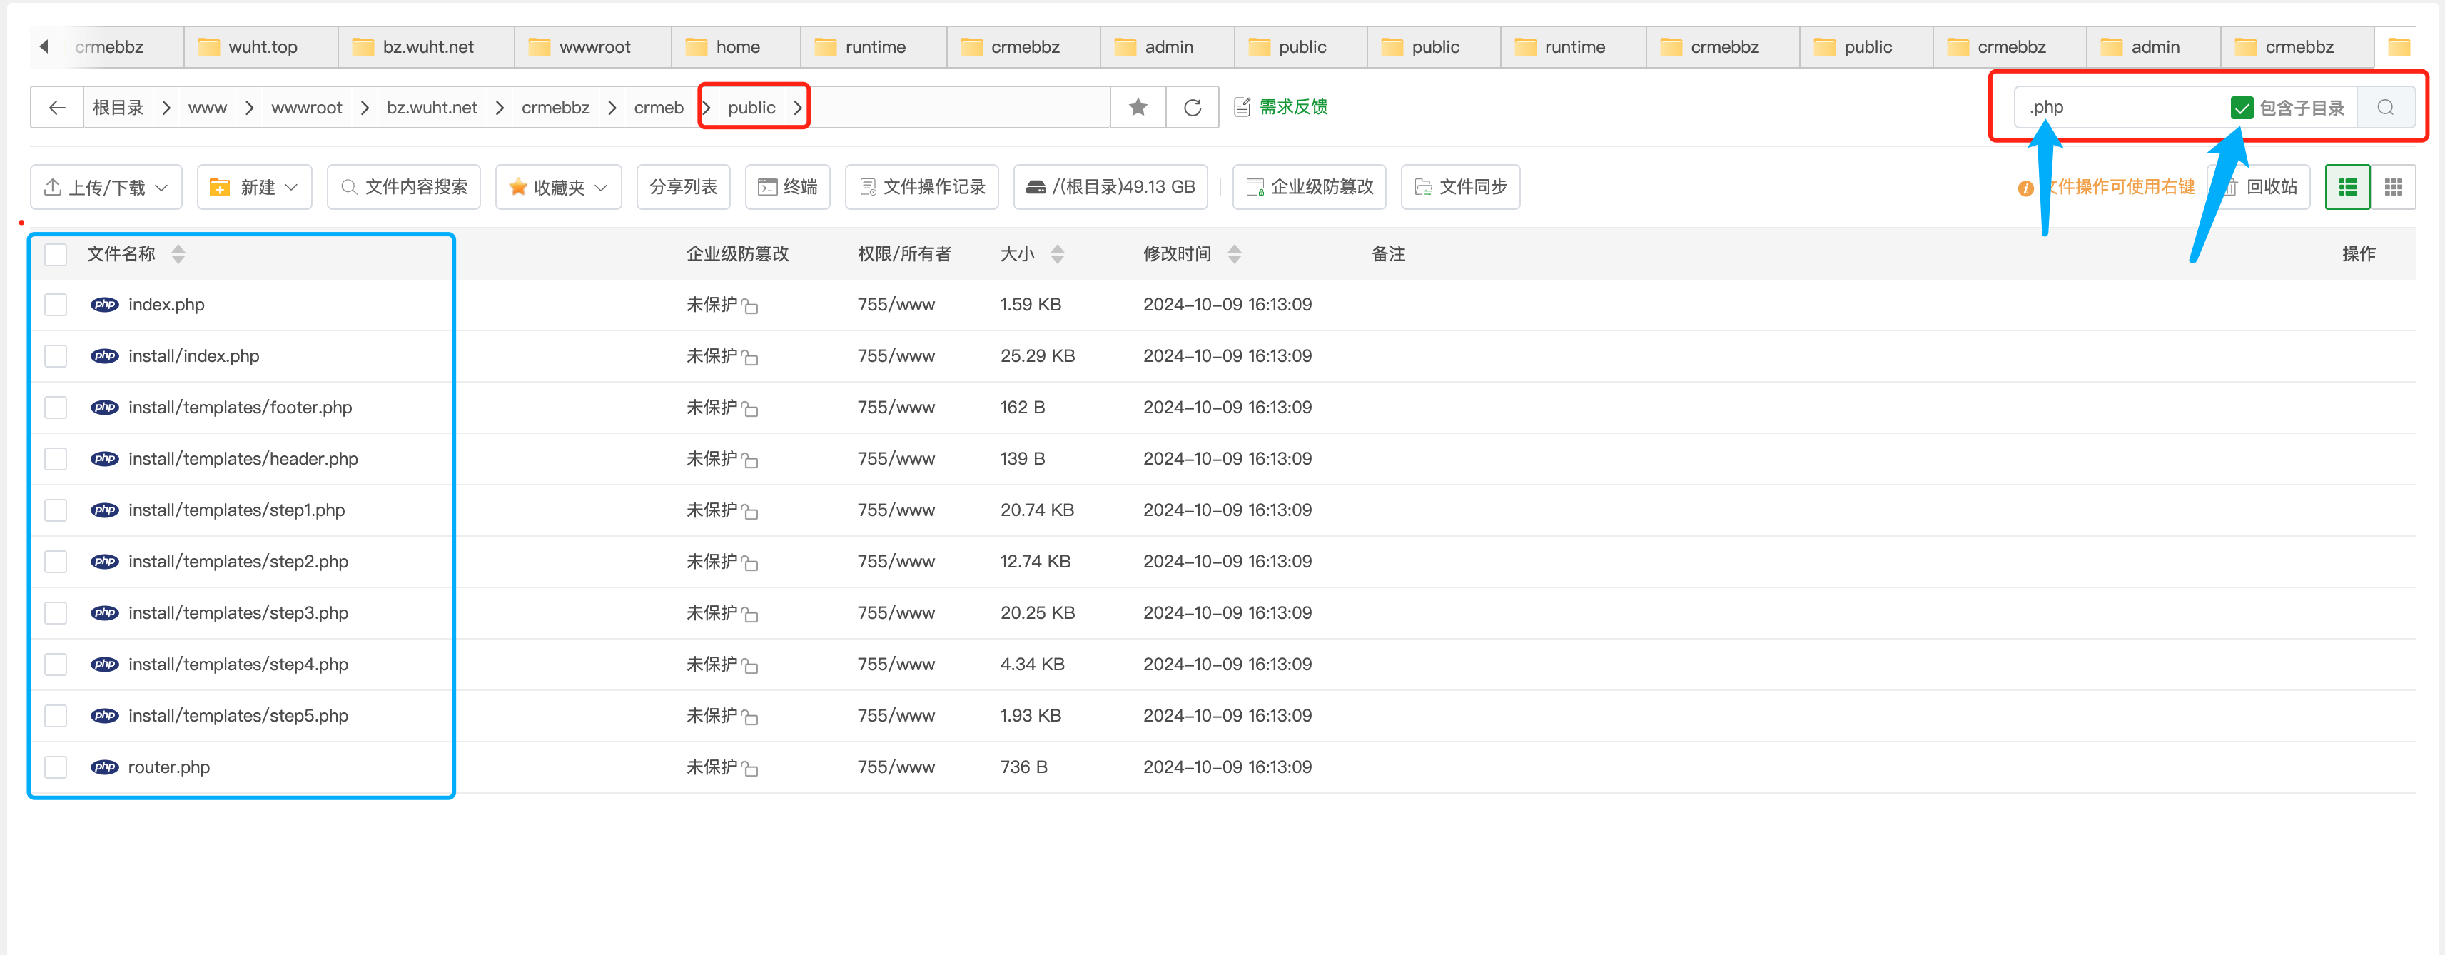Click php icon of index.php

(104, 305)
